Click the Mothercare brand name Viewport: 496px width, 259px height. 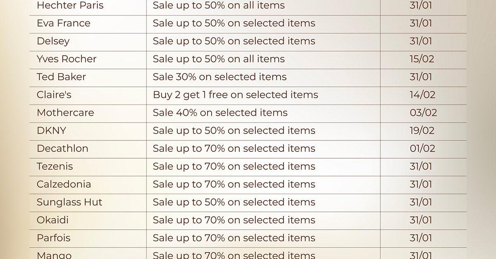pyautogui.click(x=65, y=113)
